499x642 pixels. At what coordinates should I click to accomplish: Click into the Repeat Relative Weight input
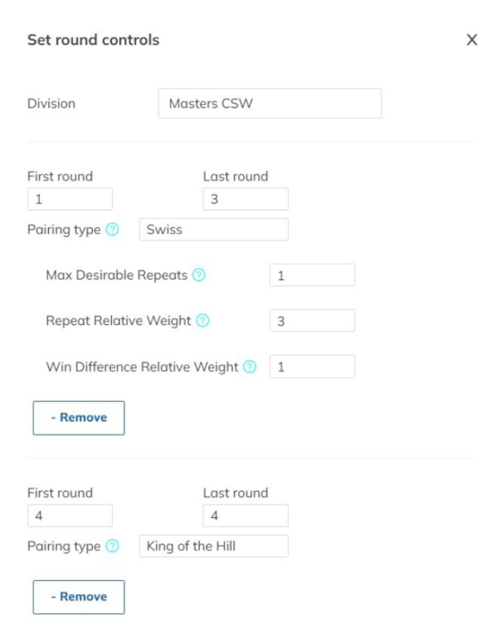coord(312,321)
